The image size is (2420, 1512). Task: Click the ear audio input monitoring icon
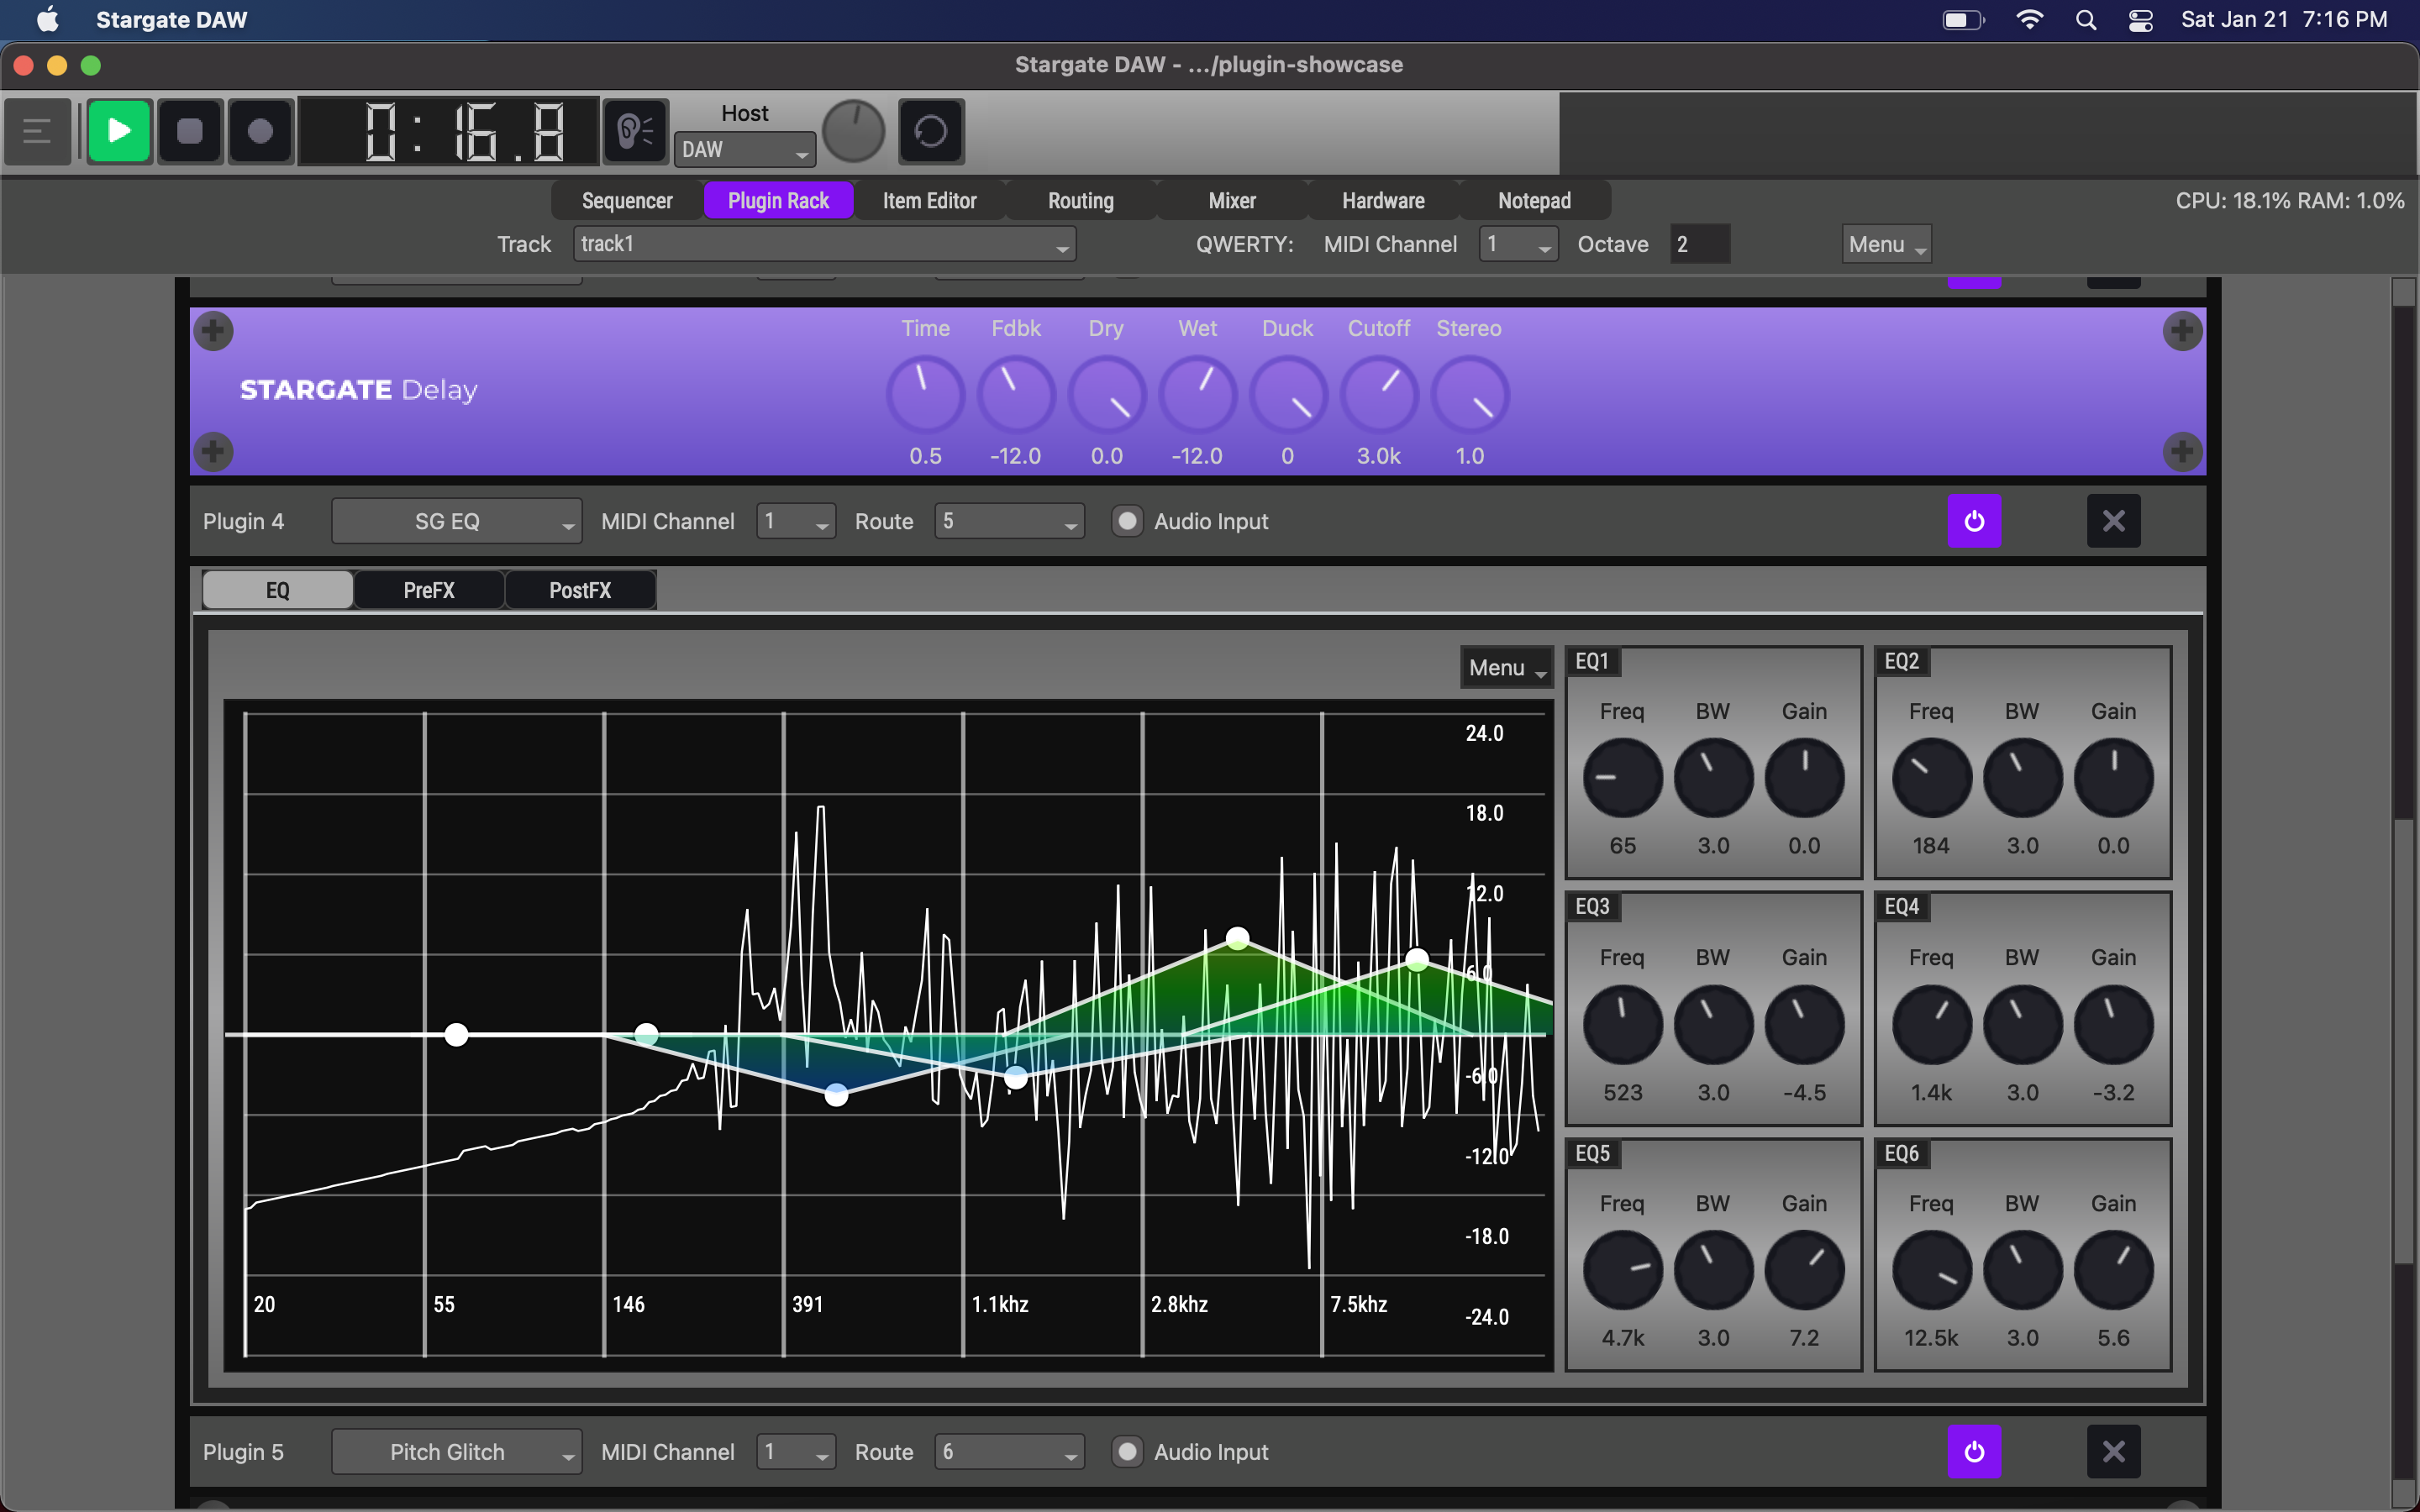pos(635,131)
